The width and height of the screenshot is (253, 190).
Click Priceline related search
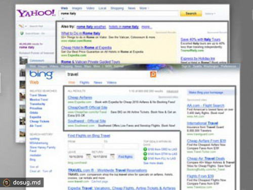(x=36, y=108)
